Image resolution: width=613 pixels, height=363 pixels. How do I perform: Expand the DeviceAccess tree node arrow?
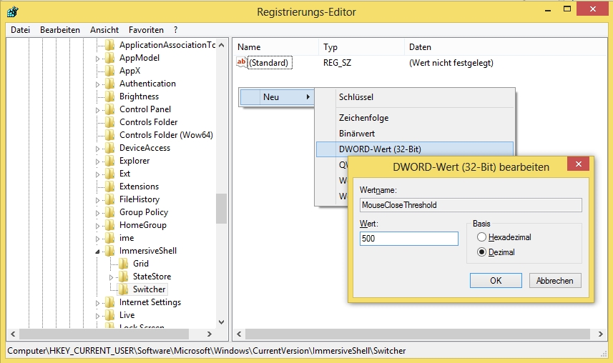[x=97, y=149]
